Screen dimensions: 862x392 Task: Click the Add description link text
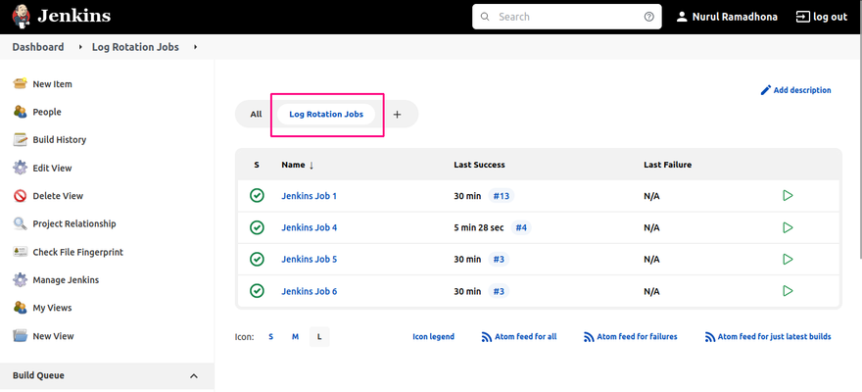click(x=802, y=90)
